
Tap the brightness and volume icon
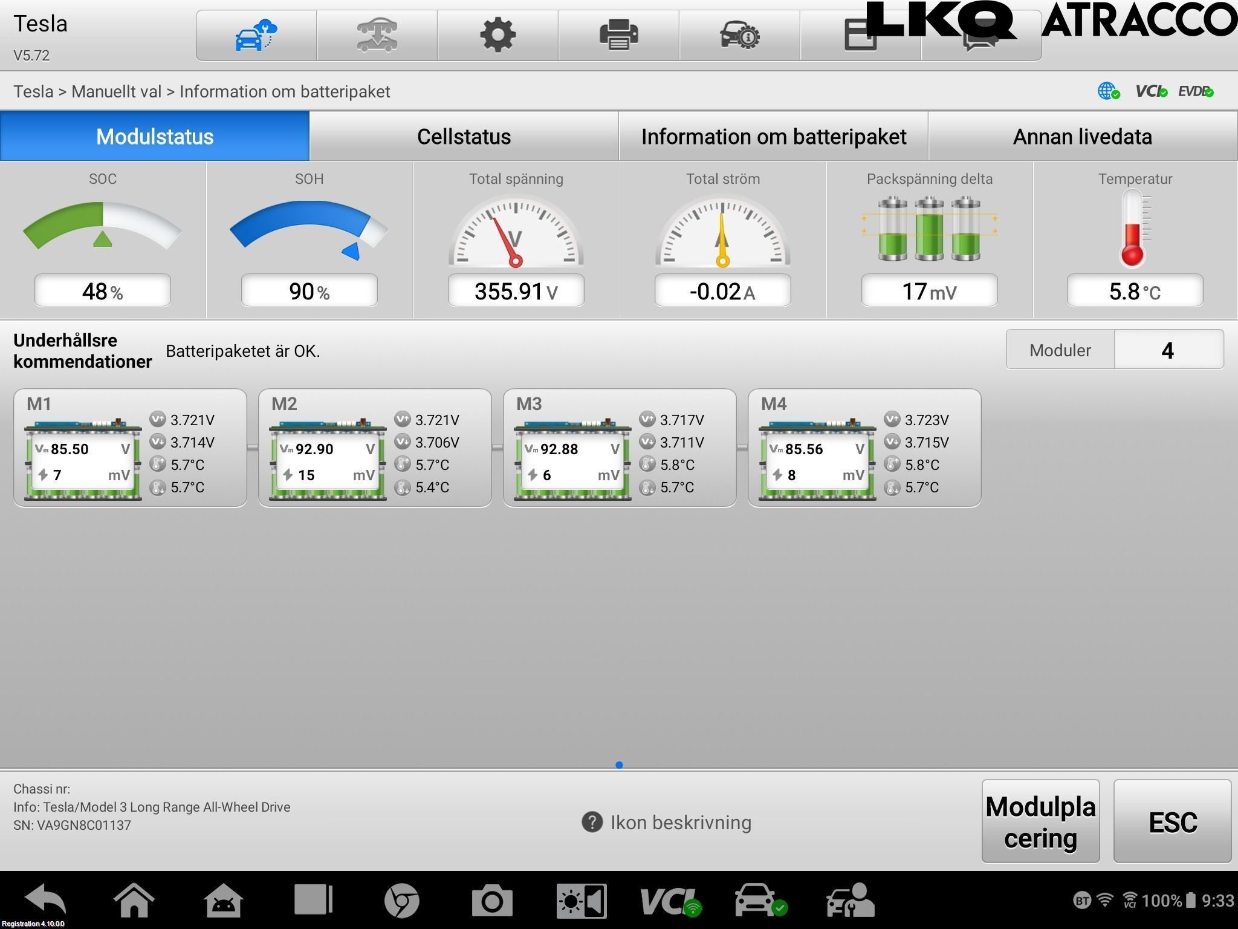point(581,900)
